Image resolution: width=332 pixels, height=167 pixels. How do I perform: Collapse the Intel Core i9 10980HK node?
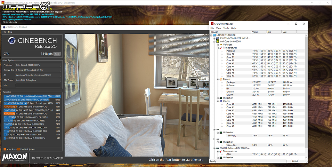[x=214, y=41]
